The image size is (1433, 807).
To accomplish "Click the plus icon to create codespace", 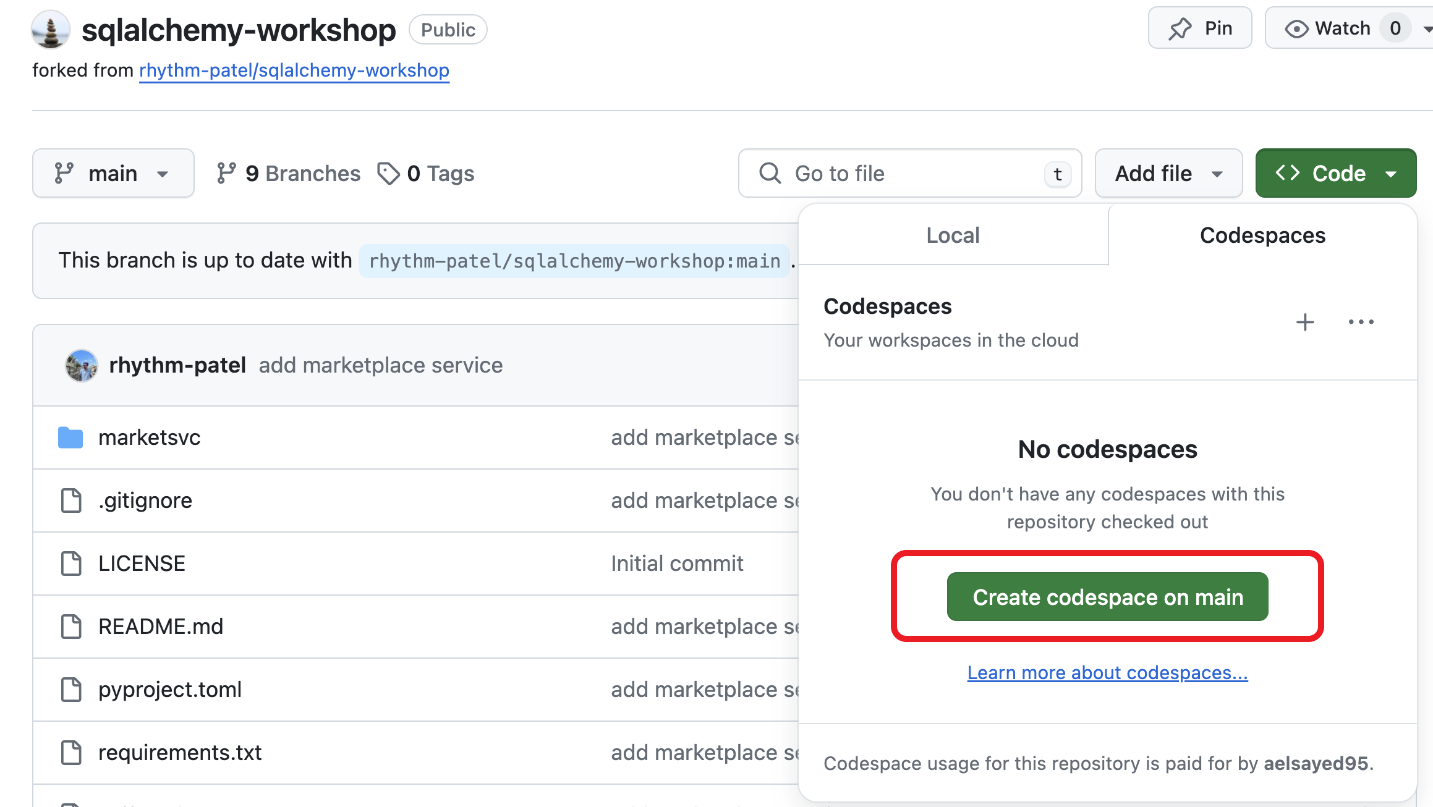I will (x=1305, y=322).
